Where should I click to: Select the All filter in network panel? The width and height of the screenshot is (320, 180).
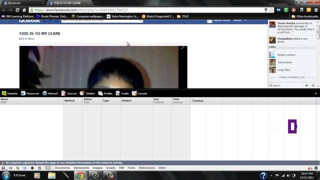[48, 168]
